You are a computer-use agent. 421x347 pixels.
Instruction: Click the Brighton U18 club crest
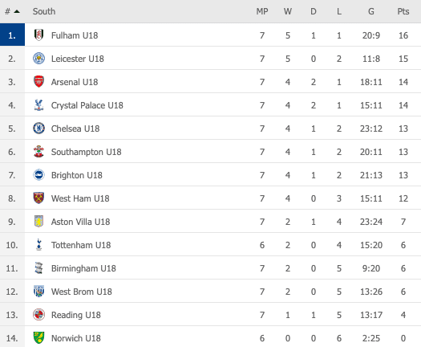(x=38, y=175)
